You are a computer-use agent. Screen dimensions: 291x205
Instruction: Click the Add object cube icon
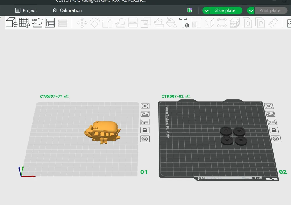12,22
